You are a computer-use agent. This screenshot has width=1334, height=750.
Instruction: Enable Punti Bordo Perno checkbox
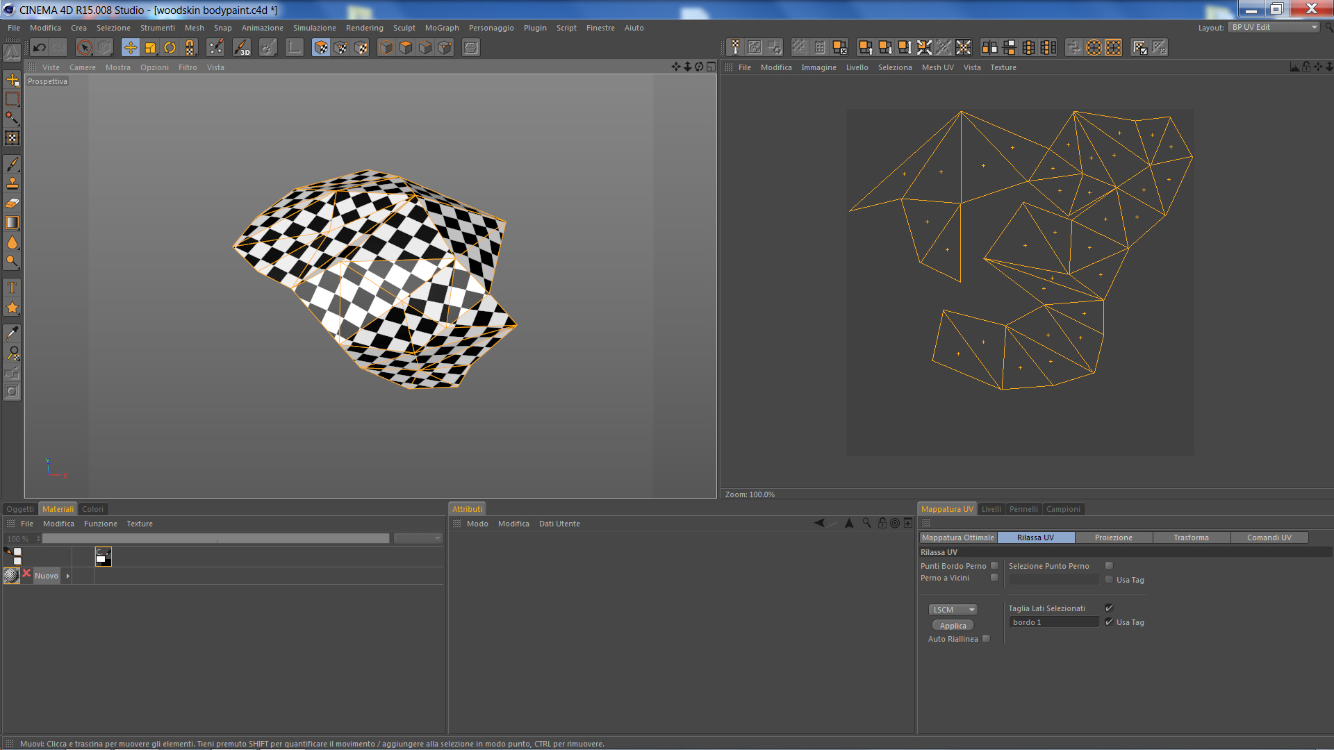click(x=994, y=566)
